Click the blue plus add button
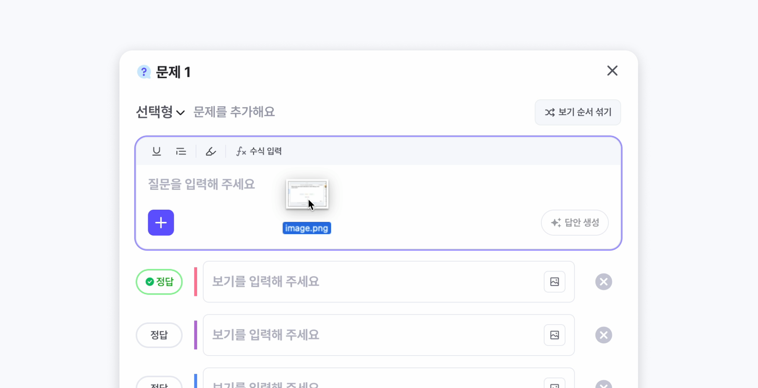The height and width of the screenshot is (388, 758). coord(161,223)
